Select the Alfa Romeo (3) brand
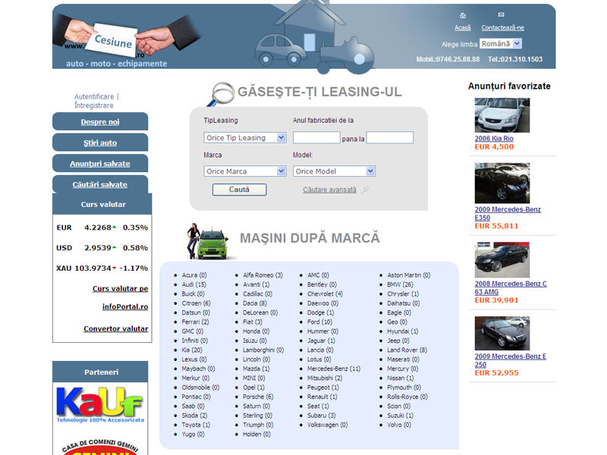This screenshot has width=607, height=455. click(263, 275)
